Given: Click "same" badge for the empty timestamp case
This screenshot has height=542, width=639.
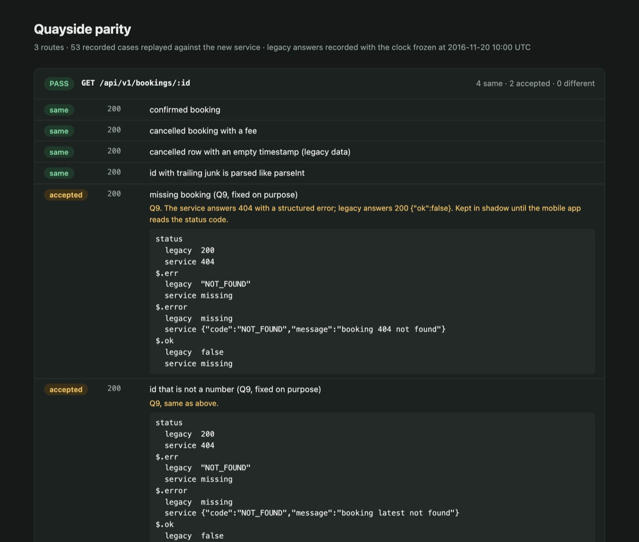Looking at the screenshot, I should tap(59, 152).
